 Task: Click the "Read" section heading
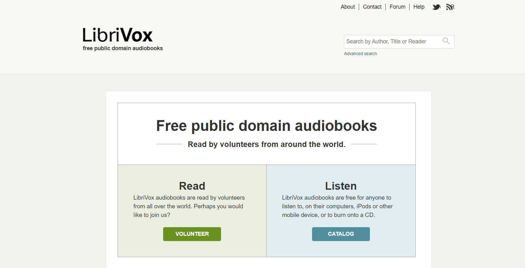click(x=192, y=186)
